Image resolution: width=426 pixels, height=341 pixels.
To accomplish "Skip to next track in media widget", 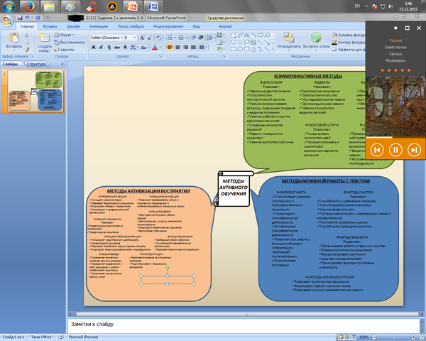I will (413, 149).
